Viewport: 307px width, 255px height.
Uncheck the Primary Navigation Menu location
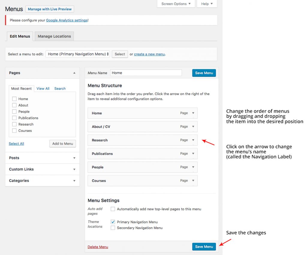pos(113,222)
